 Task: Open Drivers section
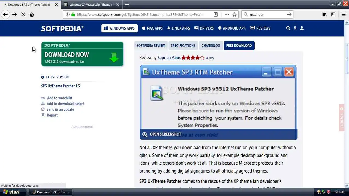click(204, 28)
